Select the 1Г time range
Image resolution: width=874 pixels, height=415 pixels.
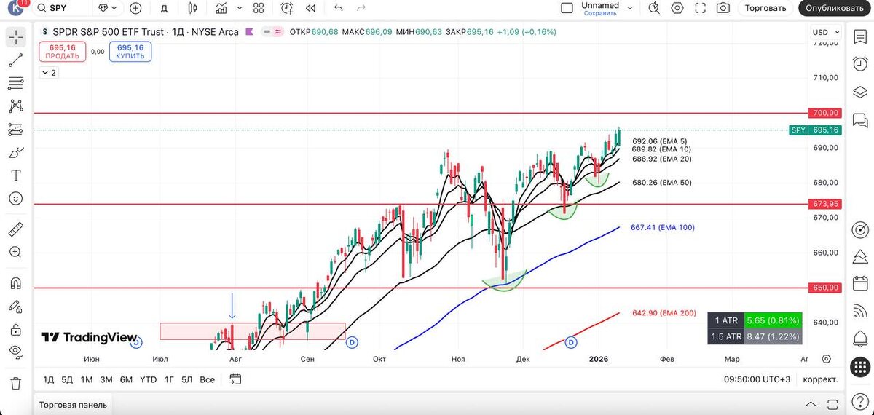(169, 379)
